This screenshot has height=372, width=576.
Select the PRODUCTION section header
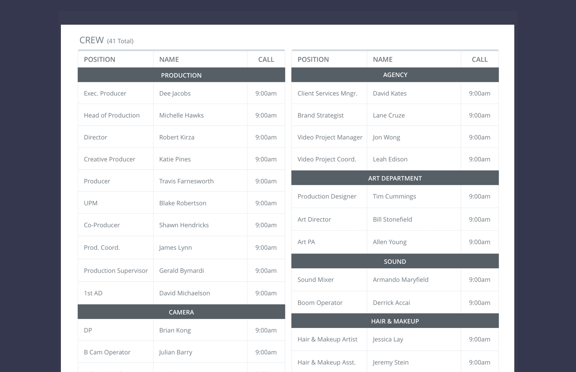coord(181,75)
